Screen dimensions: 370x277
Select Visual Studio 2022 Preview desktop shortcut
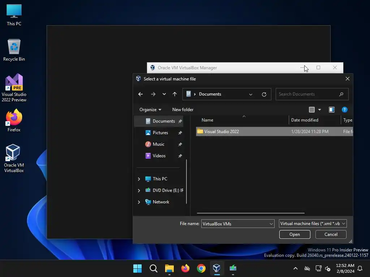14,88
